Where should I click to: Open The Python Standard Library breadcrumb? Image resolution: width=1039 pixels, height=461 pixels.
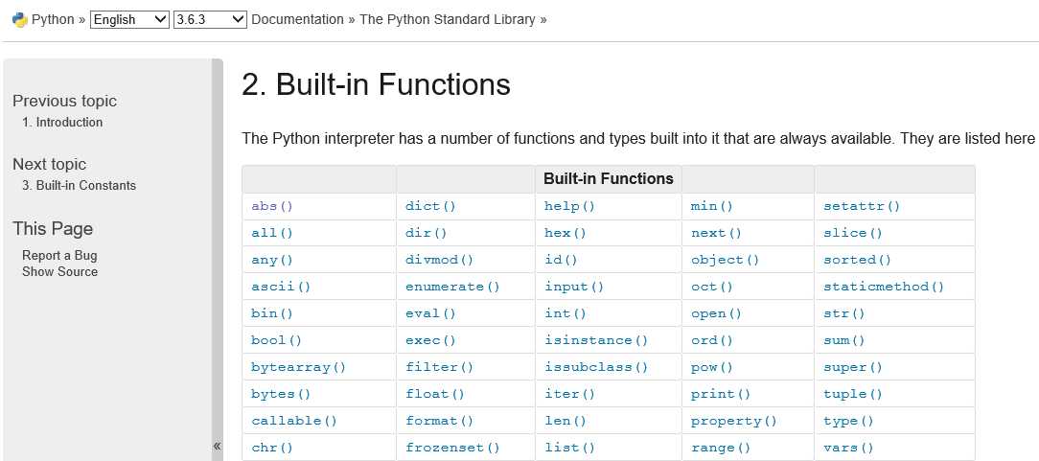tap(448, 19)
